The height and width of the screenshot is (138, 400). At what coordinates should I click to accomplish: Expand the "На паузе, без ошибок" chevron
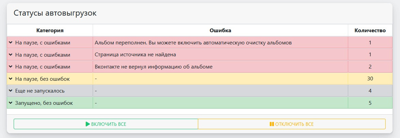(x=11, y=79)
